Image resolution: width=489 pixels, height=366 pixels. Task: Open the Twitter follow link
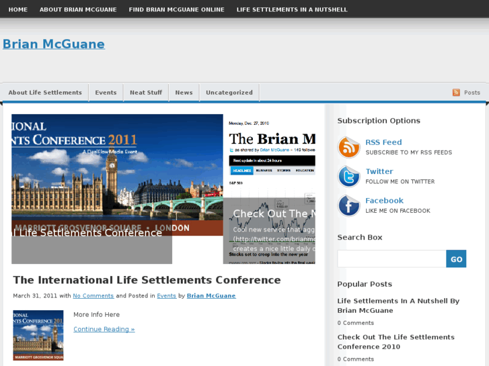tap(379, 171)
